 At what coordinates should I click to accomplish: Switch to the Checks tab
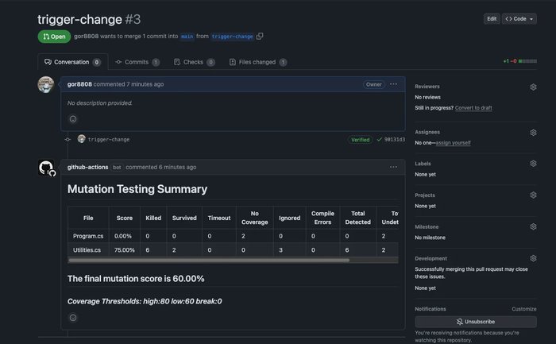click(x=194, y=62)
